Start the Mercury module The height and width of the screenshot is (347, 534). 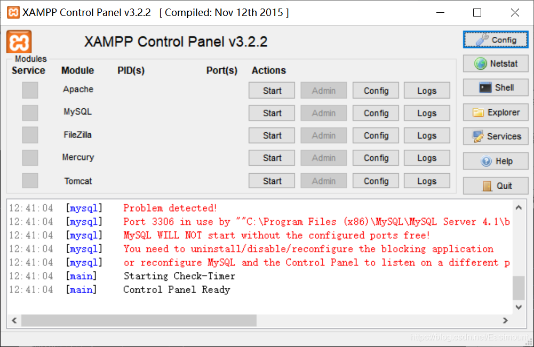pyautogui.click(x=272, y=158)
